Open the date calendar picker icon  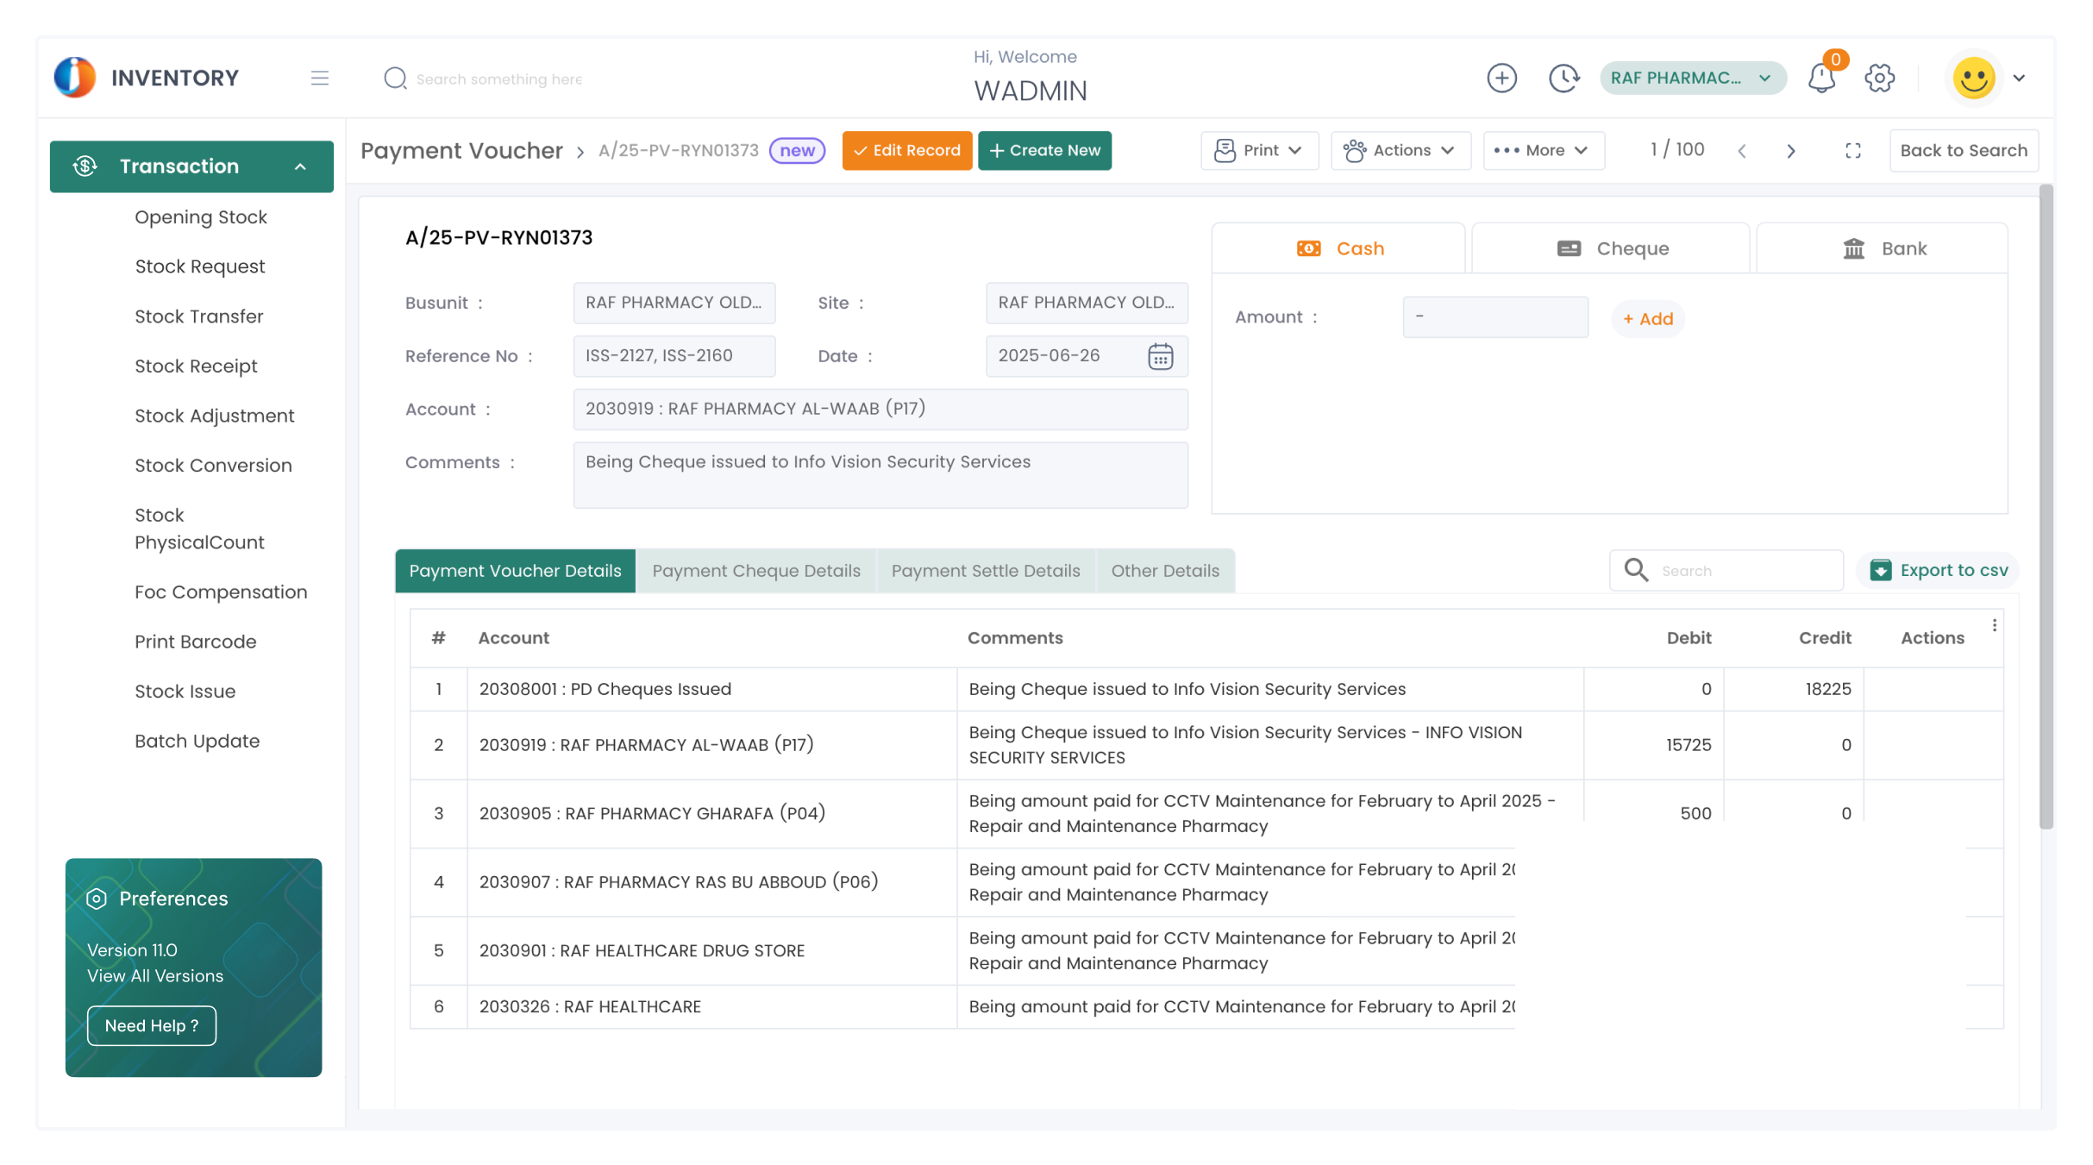pyautogui.click(x=1160, y=356)
